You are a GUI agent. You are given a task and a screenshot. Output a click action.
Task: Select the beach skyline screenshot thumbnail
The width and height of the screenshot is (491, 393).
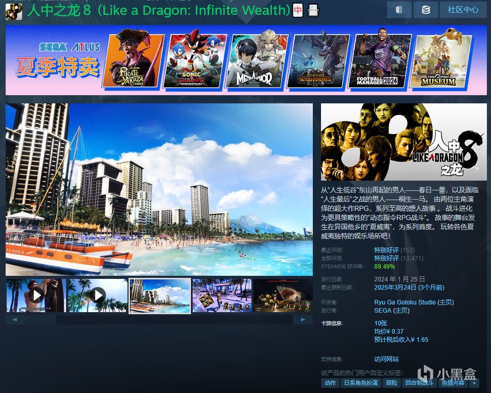point(160,296)
